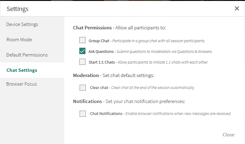Select the Chat Settings sidebar item
This screenshot has width=245, height=144.
coord(22,70)
